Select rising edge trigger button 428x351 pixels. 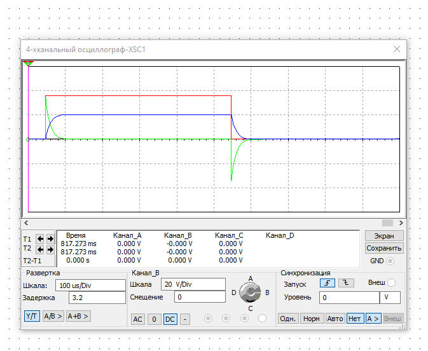[x=328, y=283]
